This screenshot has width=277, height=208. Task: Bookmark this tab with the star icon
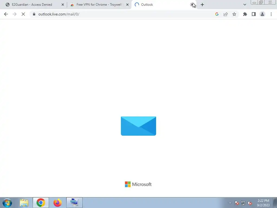pos(234,14)
